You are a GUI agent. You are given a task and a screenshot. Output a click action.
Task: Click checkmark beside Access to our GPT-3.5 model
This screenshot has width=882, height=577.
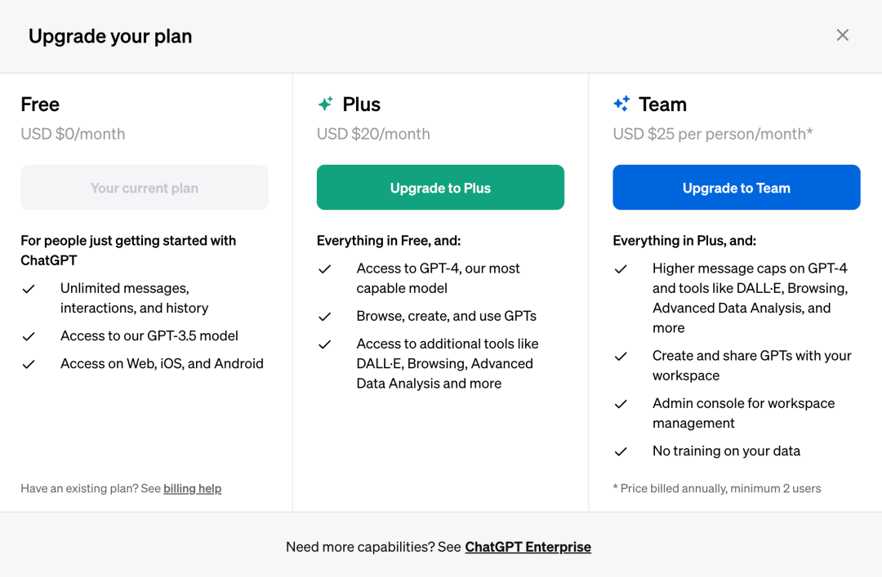29,336
